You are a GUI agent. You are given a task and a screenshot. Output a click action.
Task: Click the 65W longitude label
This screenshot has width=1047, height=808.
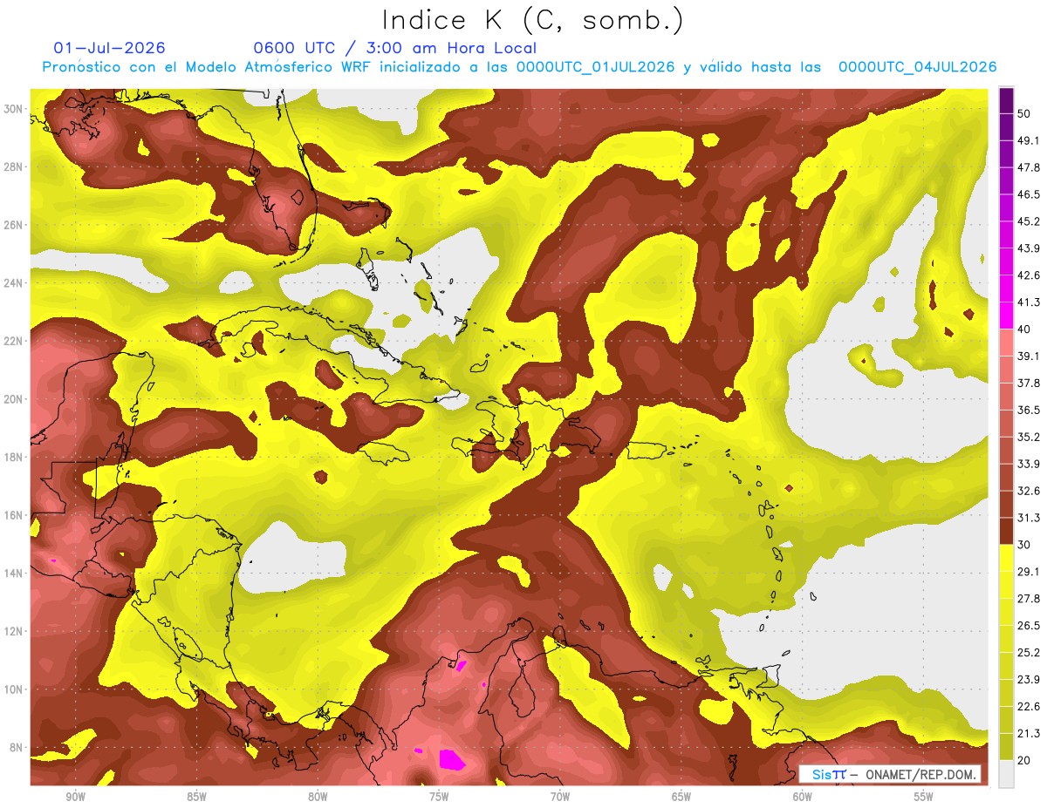click(x=681, y=797)
